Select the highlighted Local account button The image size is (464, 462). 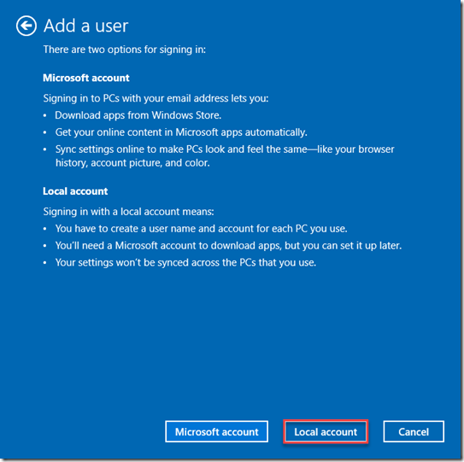point(326,431)
